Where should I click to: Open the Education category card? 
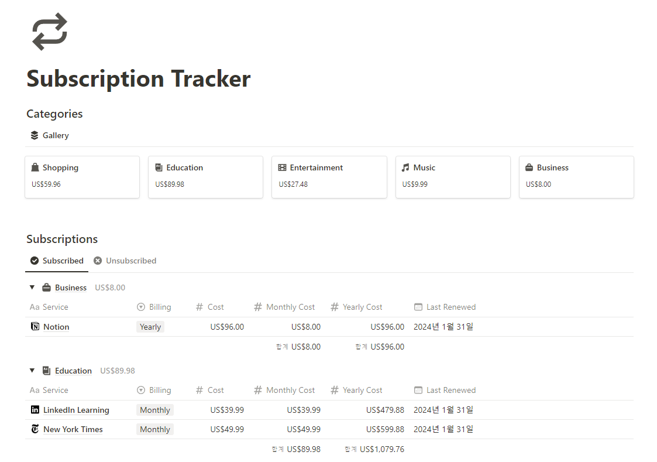click(x=206, y=177)
